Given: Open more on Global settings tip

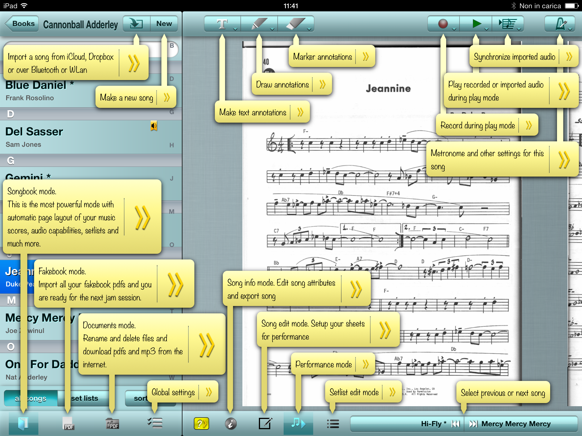Looking at the screenshot, I should tap(209, 392).
